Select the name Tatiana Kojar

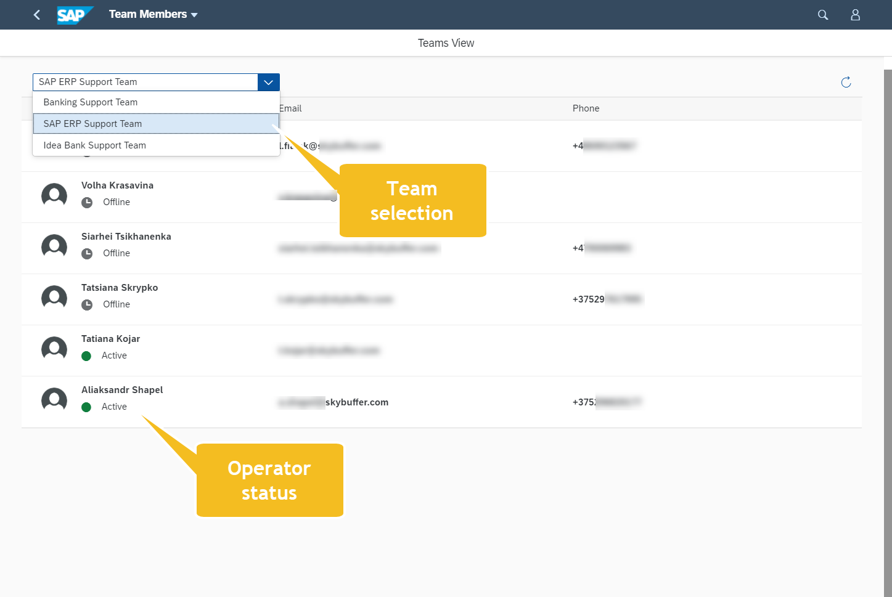click(110, 339)
